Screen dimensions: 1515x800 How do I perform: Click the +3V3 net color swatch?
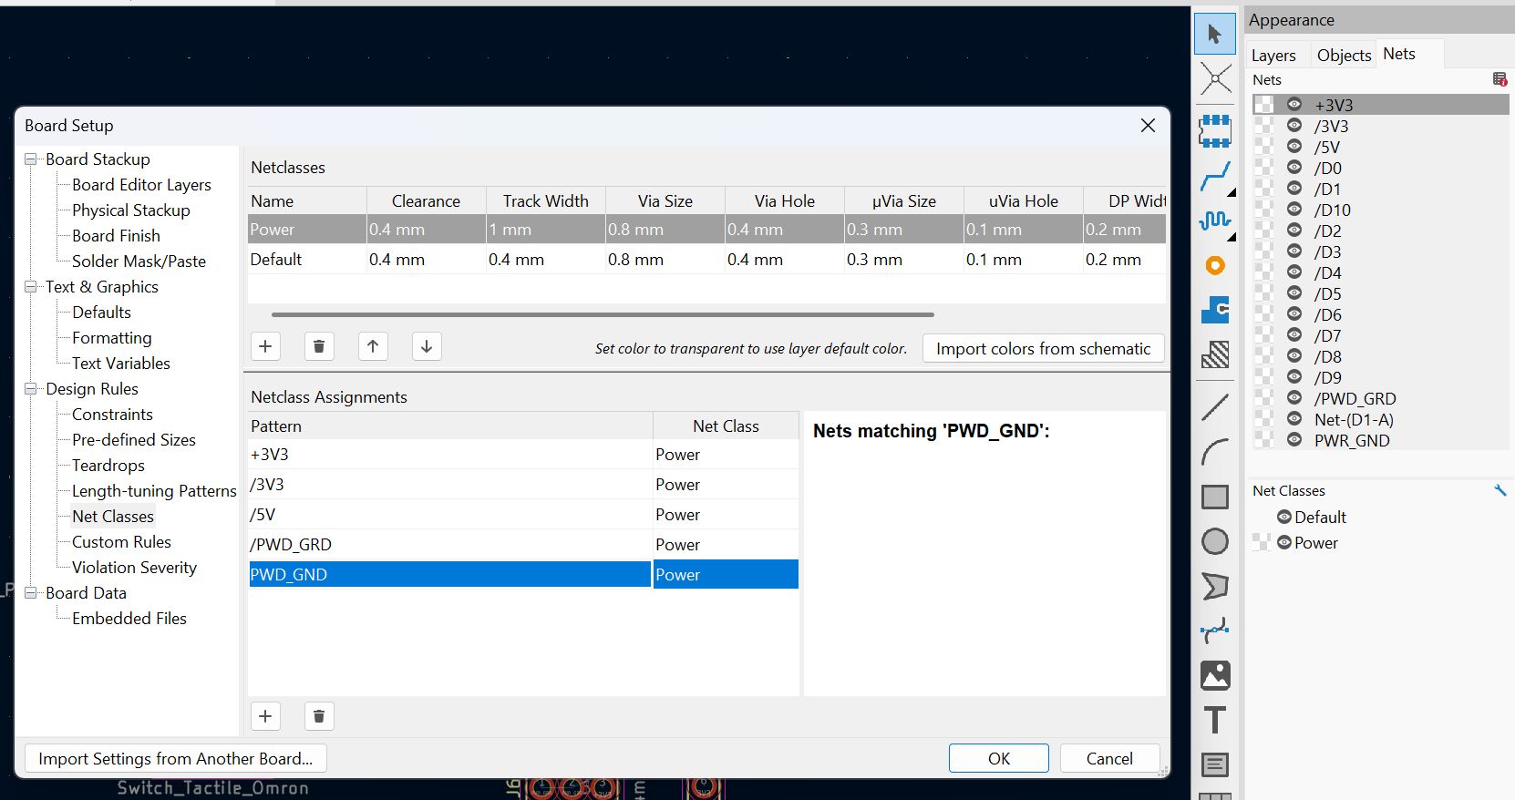tap(1263, 105)
